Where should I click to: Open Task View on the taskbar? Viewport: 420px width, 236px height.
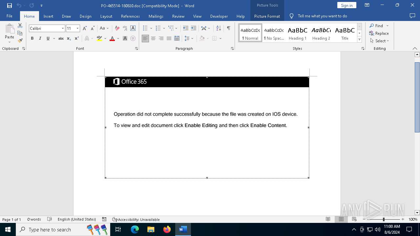pyautogui.click(x=118, y=229)
